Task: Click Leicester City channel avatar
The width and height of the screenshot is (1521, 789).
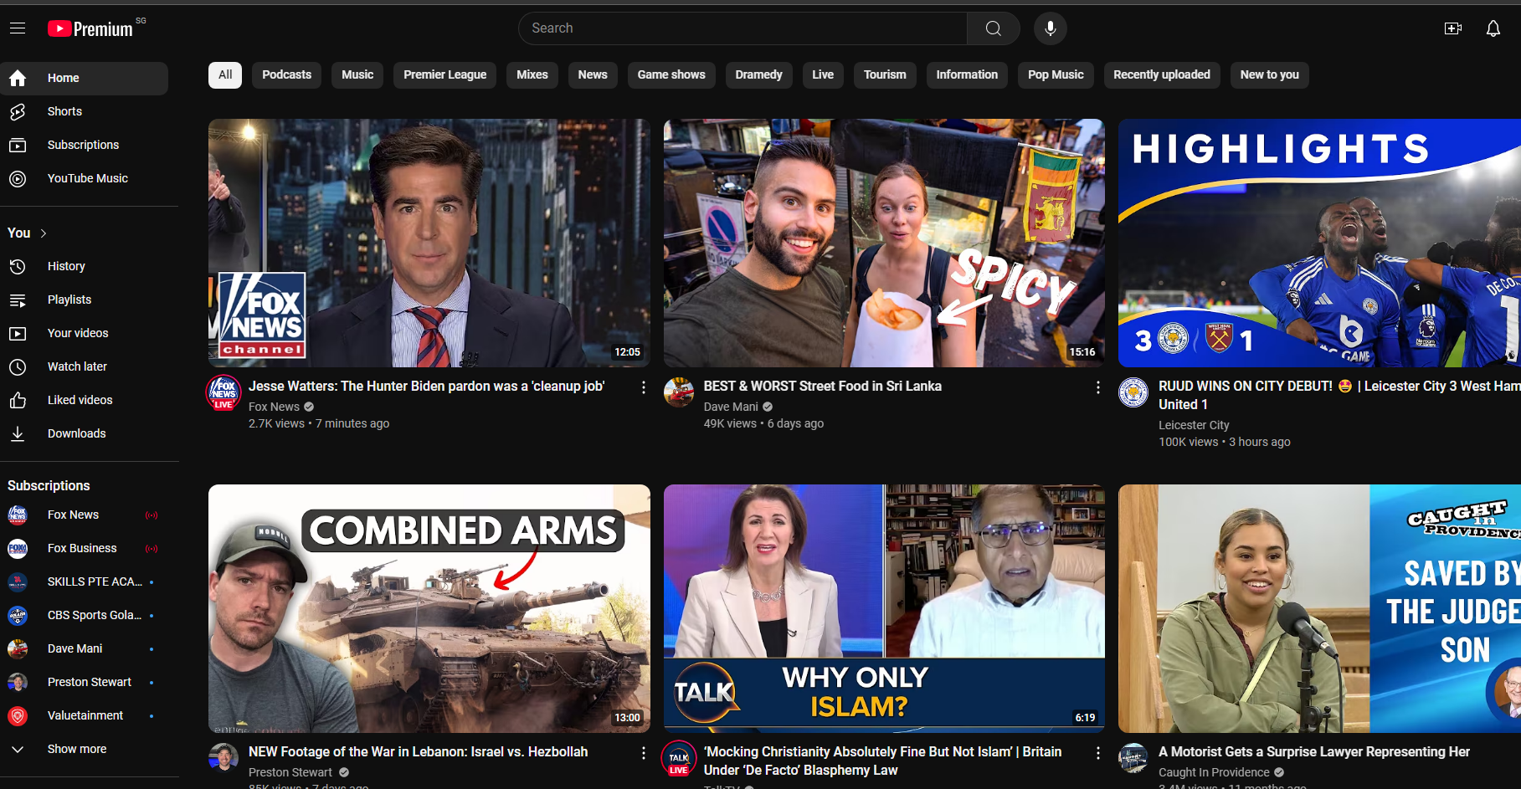Action: tap(1133, 392)
